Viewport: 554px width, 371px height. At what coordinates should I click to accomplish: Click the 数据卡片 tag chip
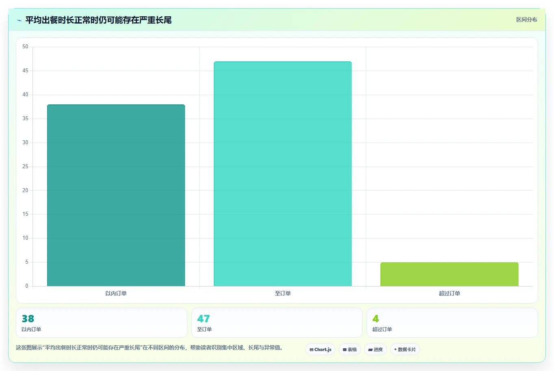(x=405, y=349)
